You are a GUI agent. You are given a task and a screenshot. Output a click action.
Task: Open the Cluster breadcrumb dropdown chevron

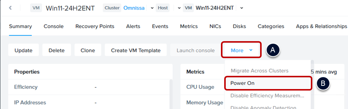pos(152,8)
